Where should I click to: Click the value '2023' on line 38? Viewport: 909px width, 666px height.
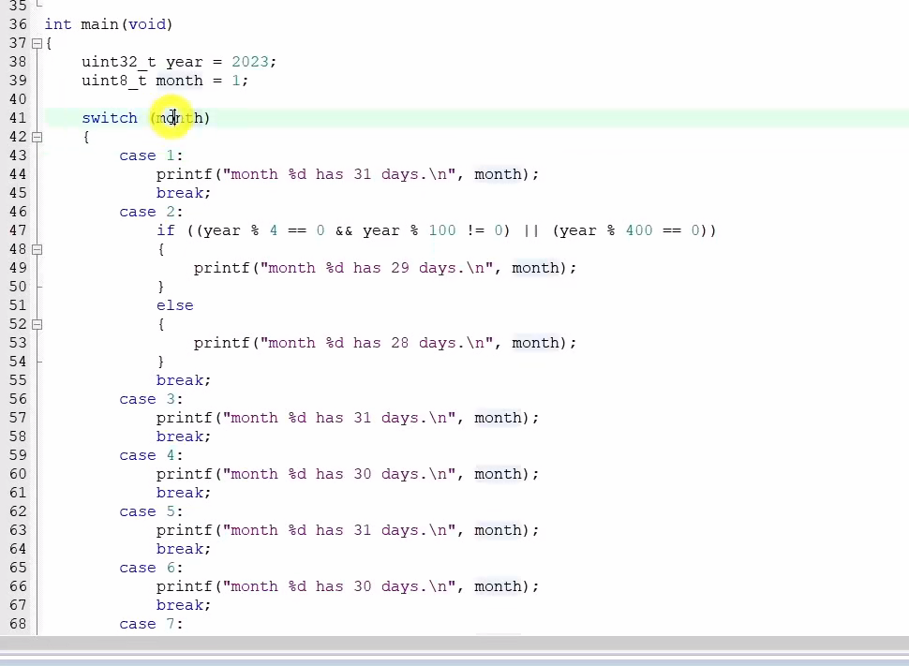click(x=250, y=62)
